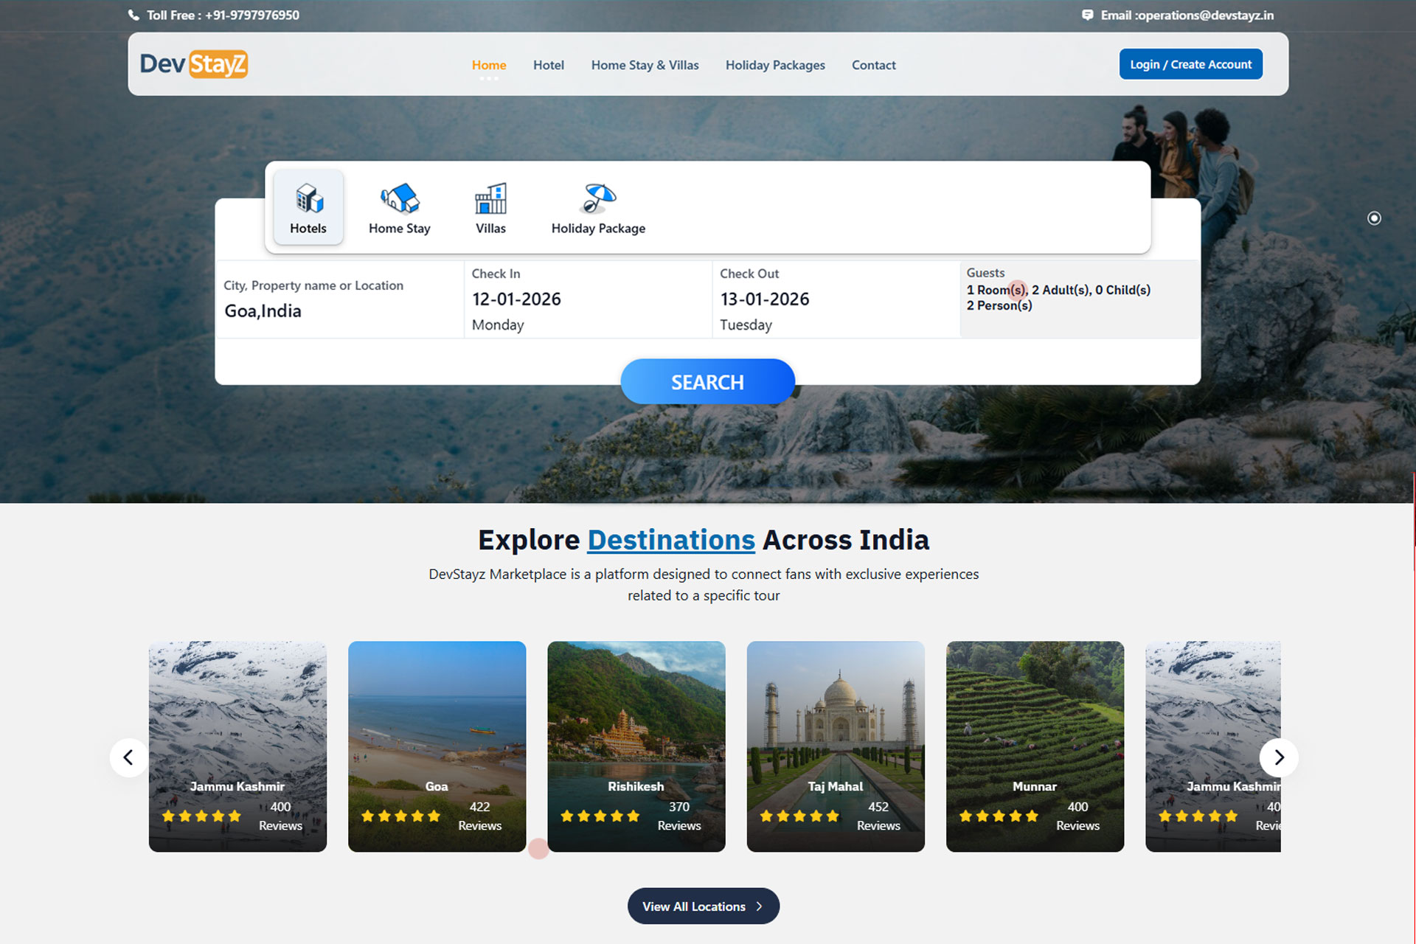Select the Hotels building icon
1416x944 pixels.
309,198
